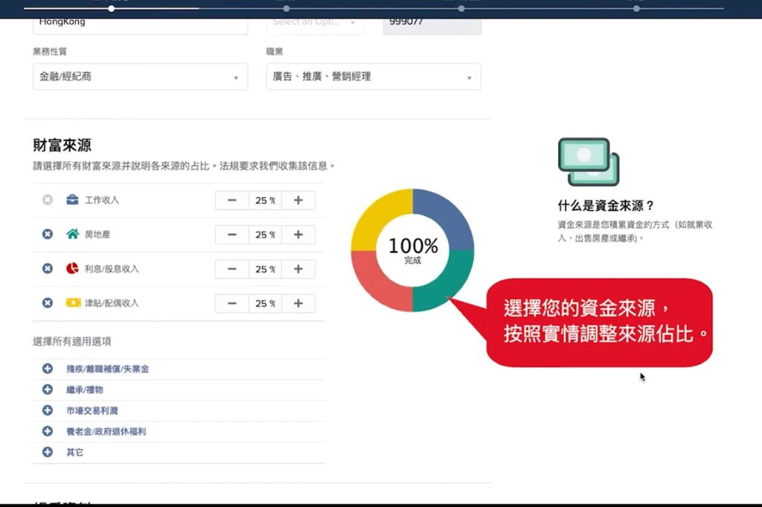Add 市場交易利潤 as wealth source
762x507 pixels.
point(48,410)
